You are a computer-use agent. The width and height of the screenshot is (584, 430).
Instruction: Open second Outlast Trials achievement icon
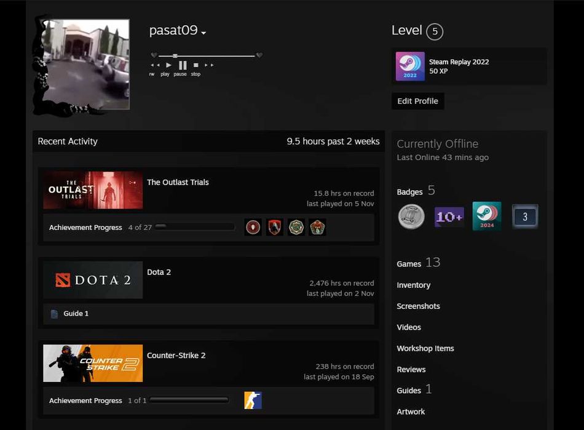point(275,227)
